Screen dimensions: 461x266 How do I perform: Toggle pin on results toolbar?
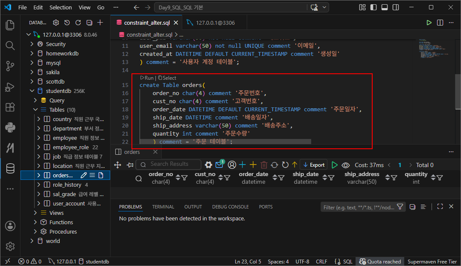130,165
